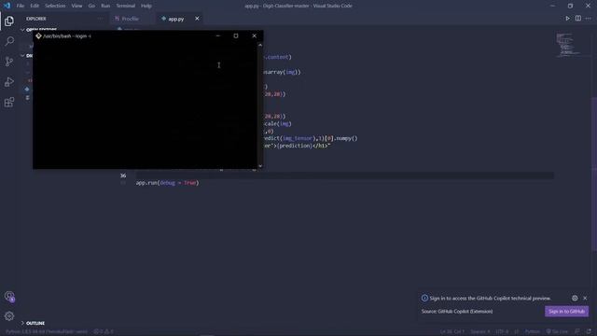Click the UTF-8 encoding status item
Screen dimensions: 597x336
coord(502,331)
